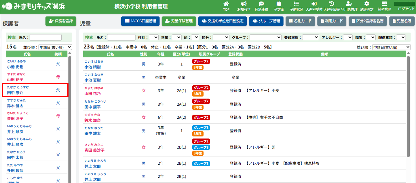The image size is (416, 183).
Task: Open the グループ管理 button
Action: [266, 21]
